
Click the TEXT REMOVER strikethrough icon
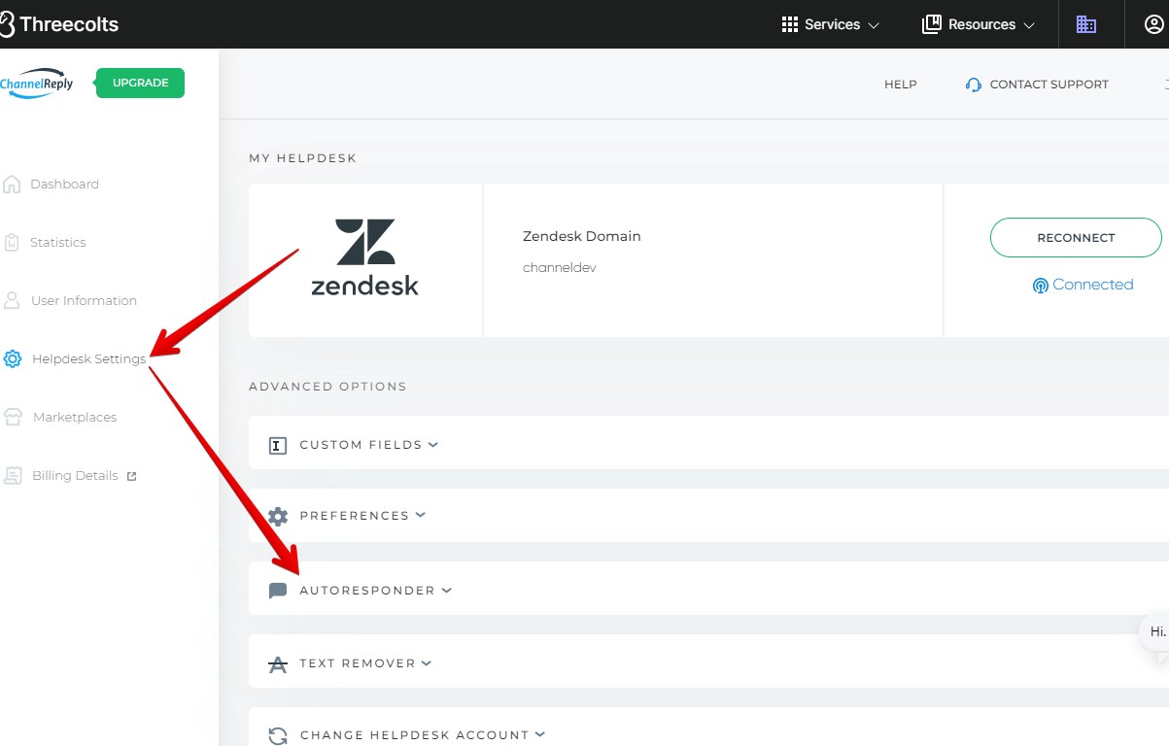pos(278,664)
